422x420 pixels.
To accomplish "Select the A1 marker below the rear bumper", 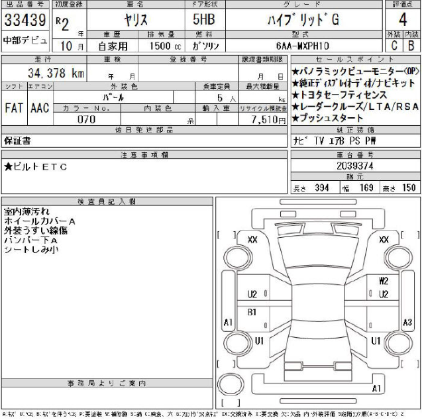I will pyautogui.click(x=377, y=388).
